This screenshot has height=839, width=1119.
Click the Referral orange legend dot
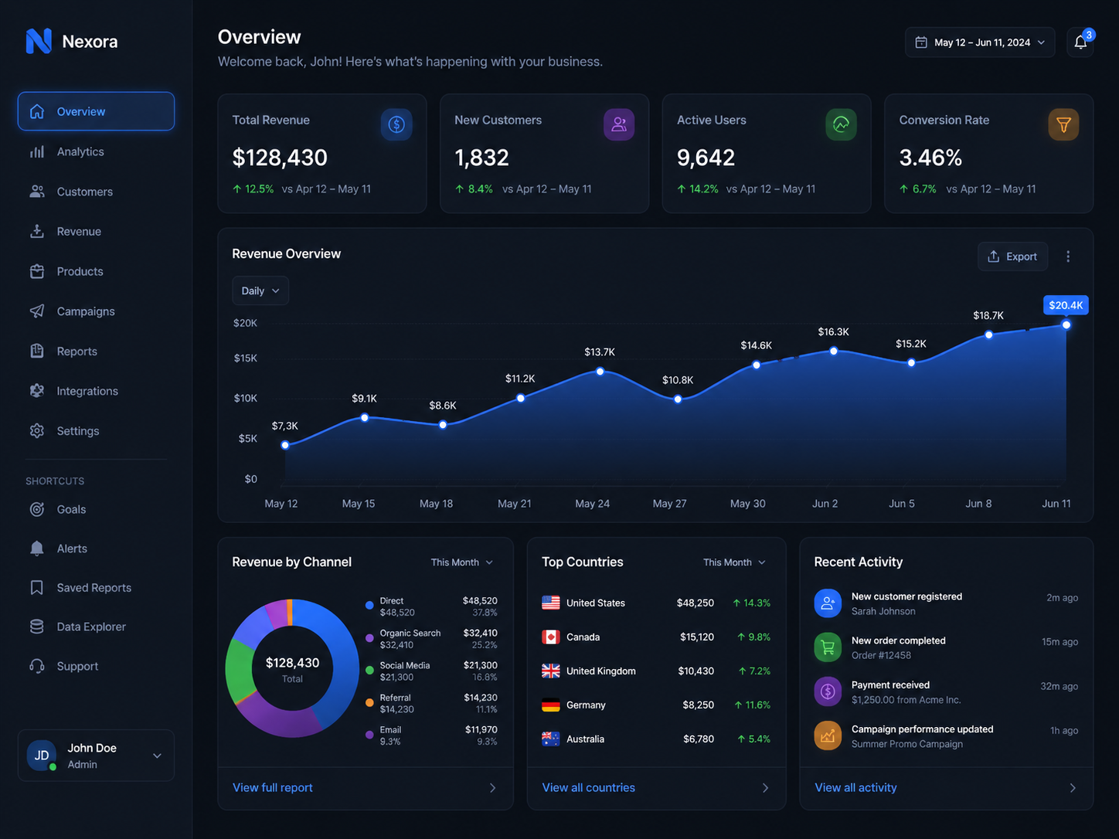369,702
